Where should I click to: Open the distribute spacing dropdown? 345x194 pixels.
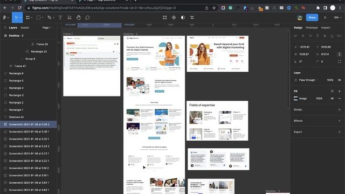pos(339,36)
